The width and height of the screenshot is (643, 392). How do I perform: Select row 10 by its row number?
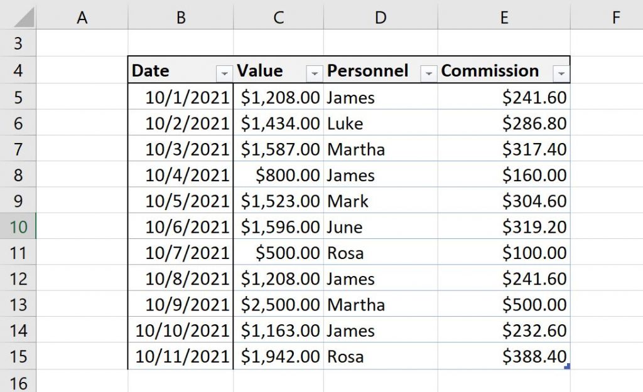pyautogui.click(x=19, y=226)
